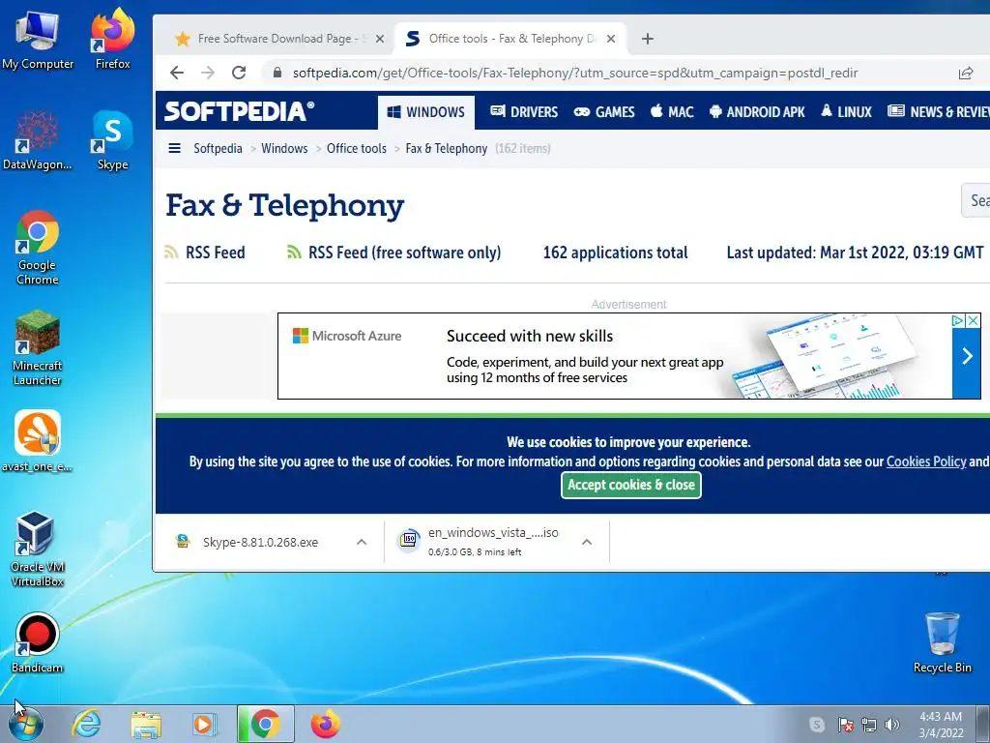Click the Softpedia logo
This screenshot has width=990, height=743.
click(240, 112)
